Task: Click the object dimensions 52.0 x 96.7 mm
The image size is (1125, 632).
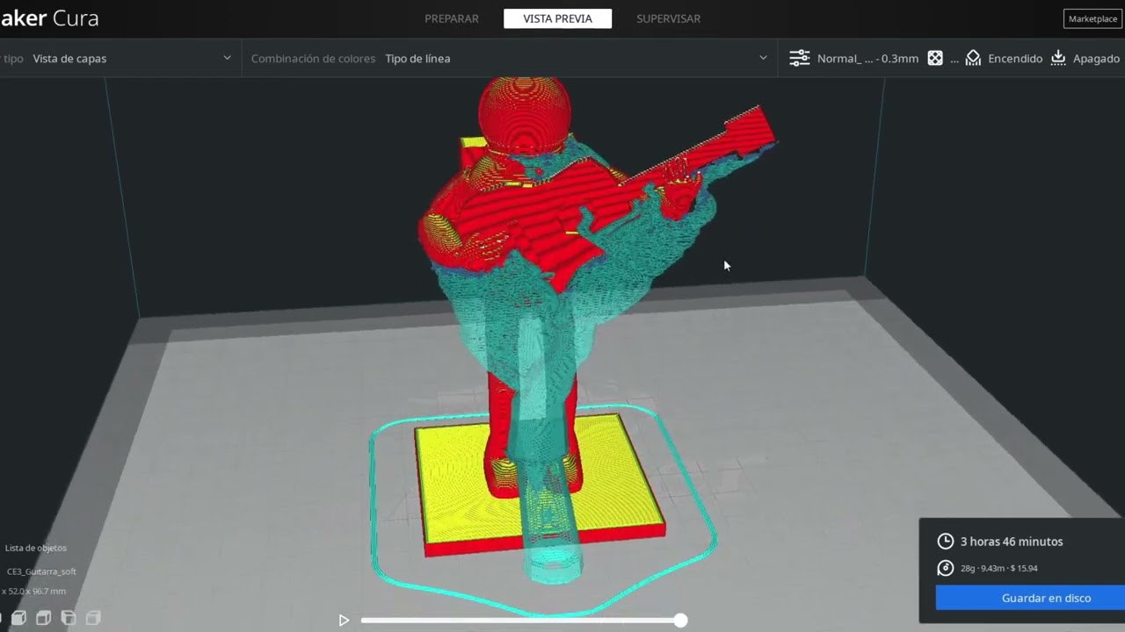Action: (33, 591)
